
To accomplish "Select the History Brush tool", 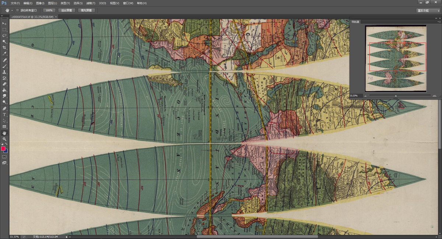I will [4, 78].
